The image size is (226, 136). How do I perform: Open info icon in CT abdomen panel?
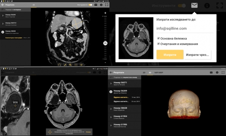coord(101,5)
